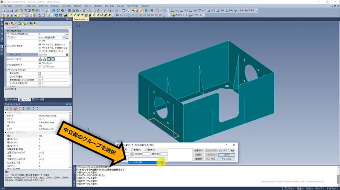The width and height of the screenshot is (340, 190).
Task: Open the ピック(C) pick dropdown button
Action: pos(224,151)
